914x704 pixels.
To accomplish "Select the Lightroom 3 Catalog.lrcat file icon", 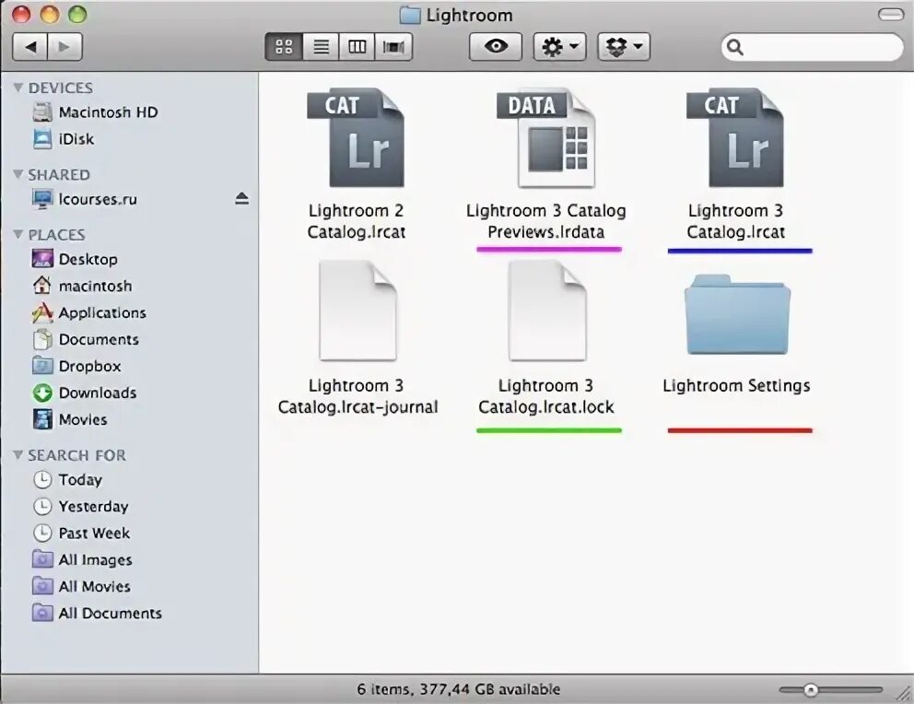I will [735, 137].
